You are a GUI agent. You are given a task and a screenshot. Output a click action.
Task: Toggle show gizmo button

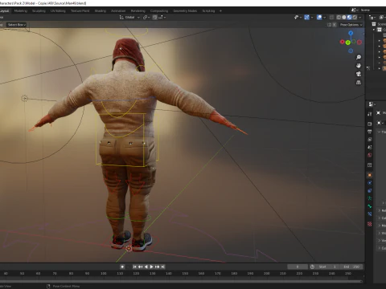307,18
